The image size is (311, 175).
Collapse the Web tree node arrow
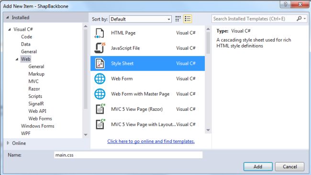click(17, 59)
